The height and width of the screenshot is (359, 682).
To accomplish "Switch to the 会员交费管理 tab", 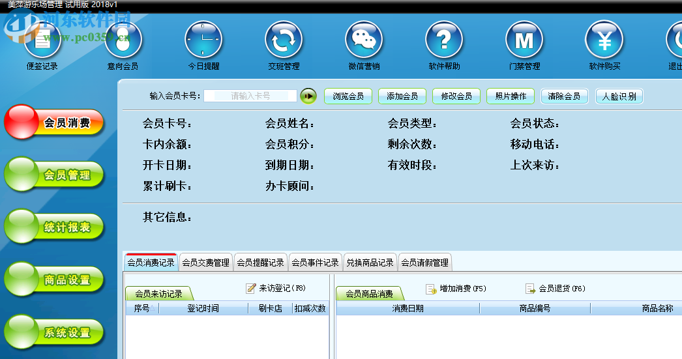I will (206, 263).
